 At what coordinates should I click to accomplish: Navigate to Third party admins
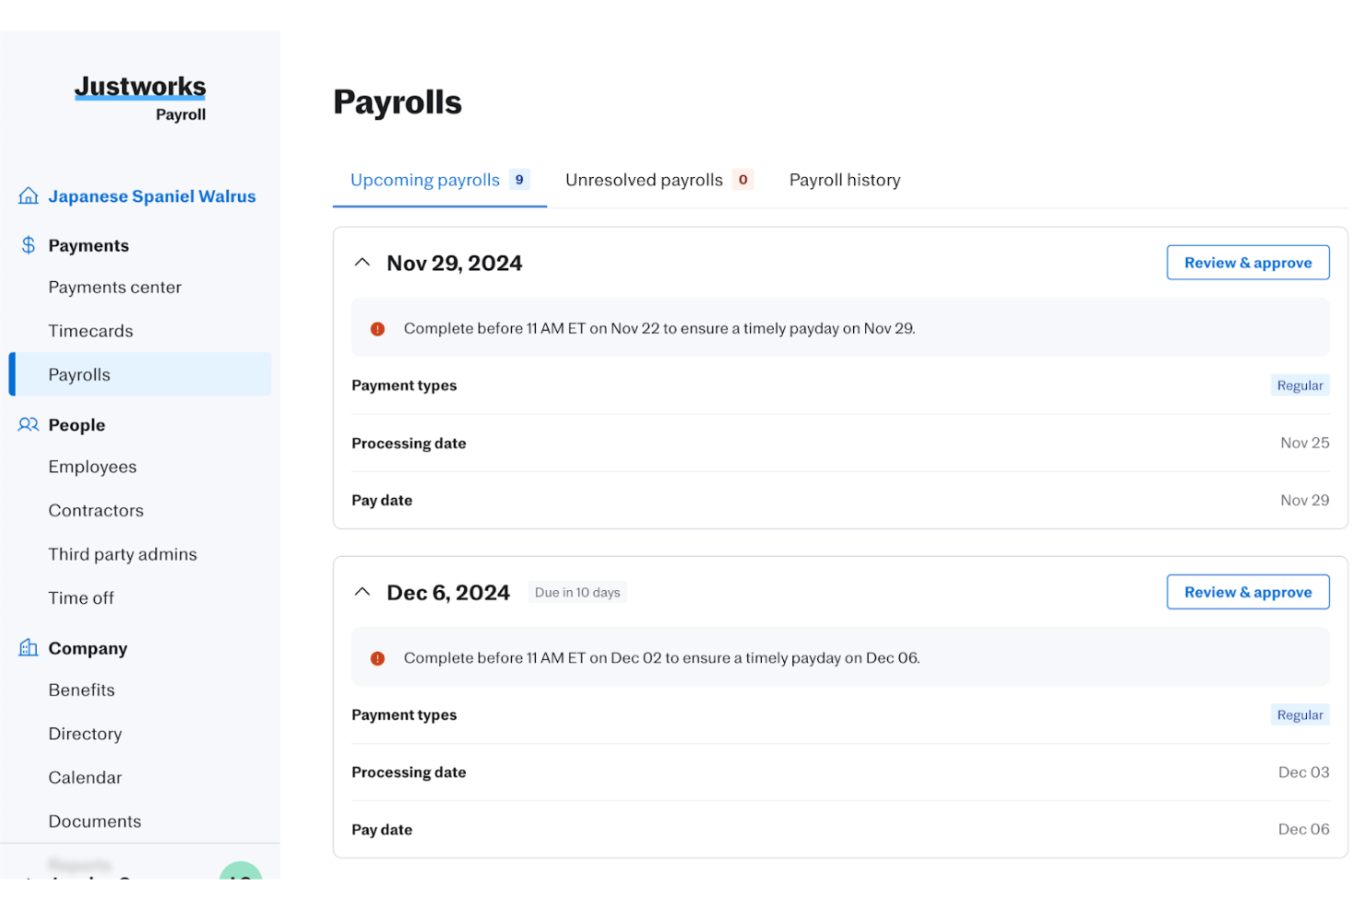pyautogui.click(x=123, y=554)
